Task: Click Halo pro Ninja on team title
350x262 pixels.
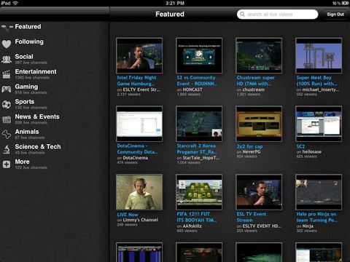Action: [x=316, y=217]
